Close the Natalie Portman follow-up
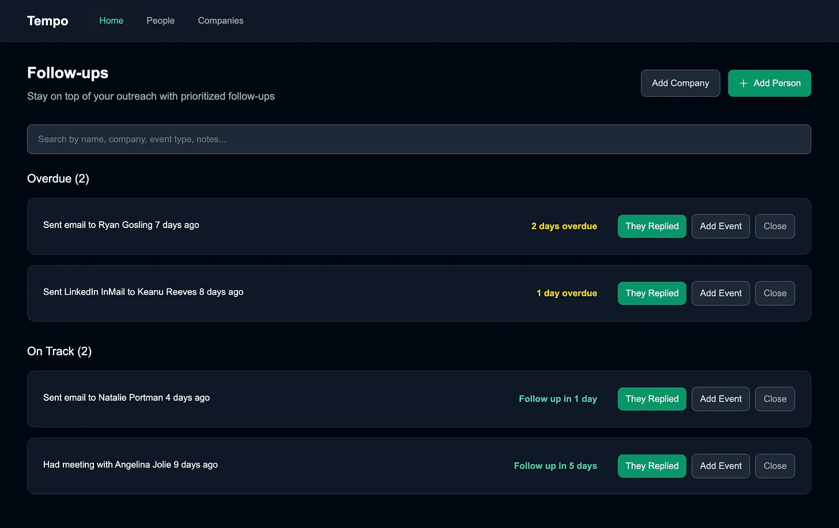This screenshot has height=528, width=839. coord(774,399)
